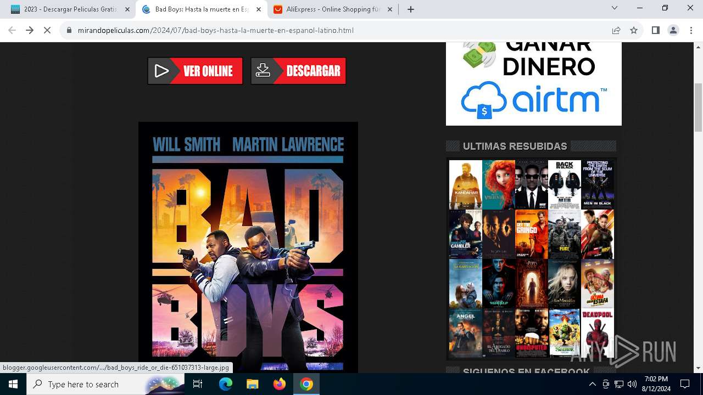Open a new browser tab
Screen dimensions: 703x395
411,9
